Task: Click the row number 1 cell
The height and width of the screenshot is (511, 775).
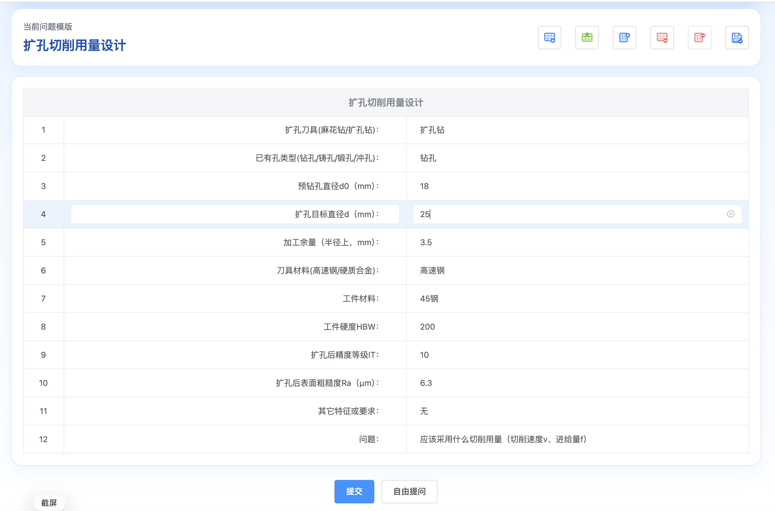Action: pyautogui.click(x=43, y=130)
